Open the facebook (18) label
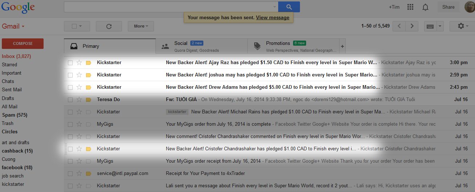 [17, 168]
